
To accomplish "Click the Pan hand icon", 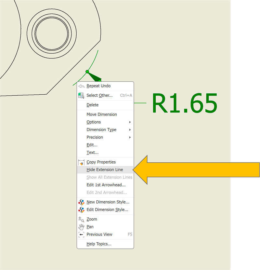I will (81, 227).
